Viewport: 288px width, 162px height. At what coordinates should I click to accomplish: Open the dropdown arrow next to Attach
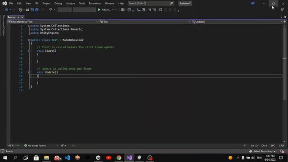point(113,10)
